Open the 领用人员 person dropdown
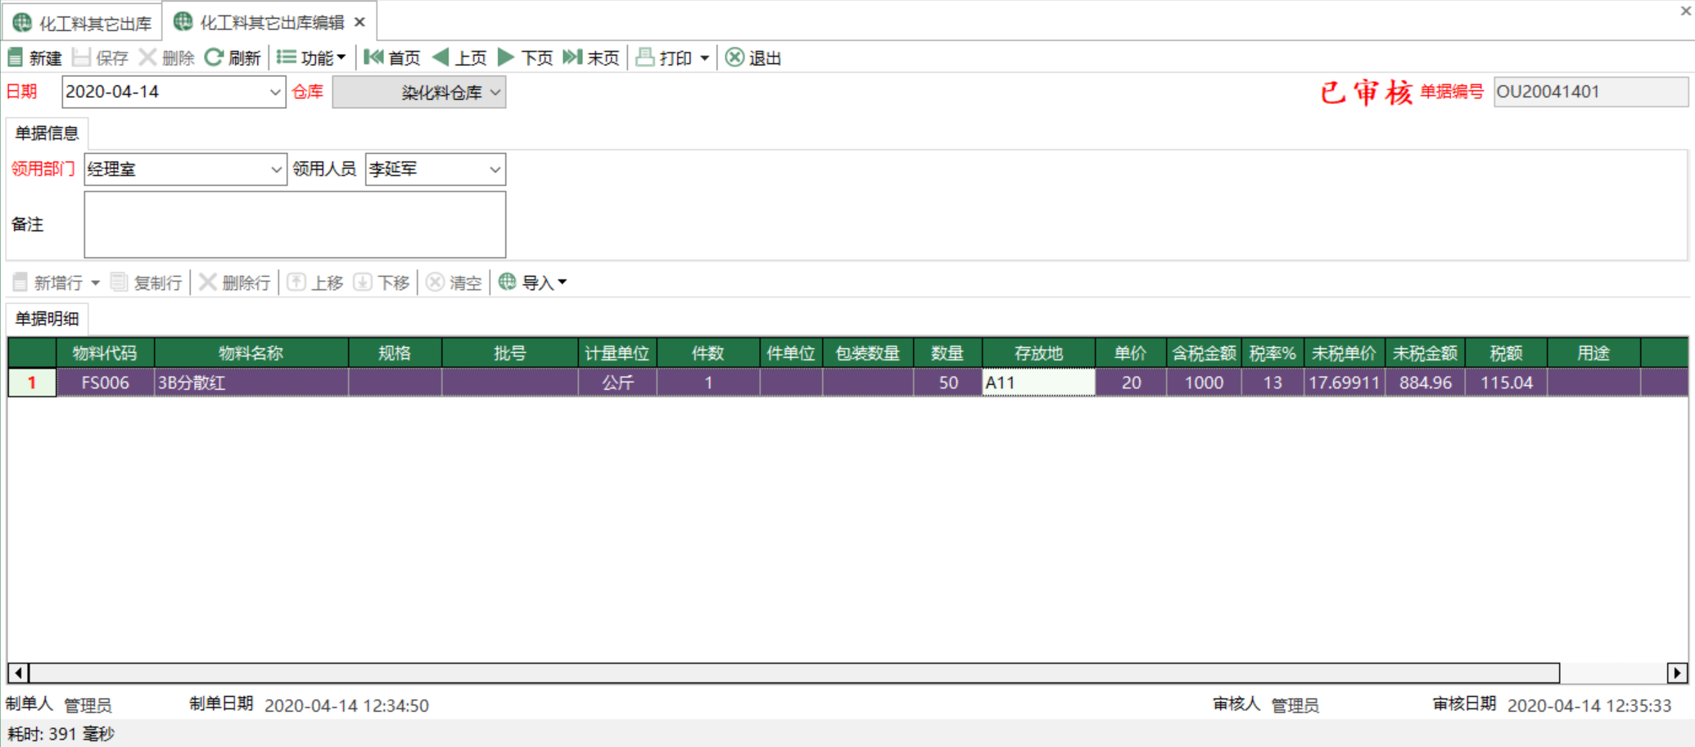Viewport: 1695px width, 747px height. point(495,170)
